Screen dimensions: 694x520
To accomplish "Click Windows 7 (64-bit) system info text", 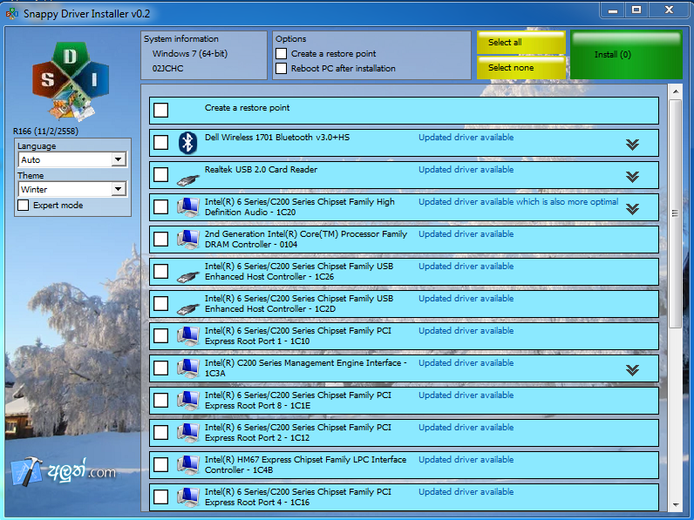I will pyautogui.click(x=190, y=54).
